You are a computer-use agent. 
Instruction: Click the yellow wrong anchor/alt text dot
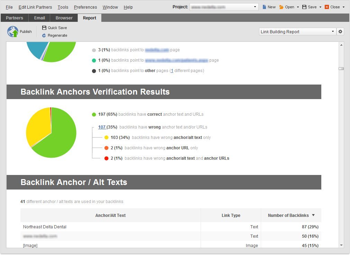(107, 137)
